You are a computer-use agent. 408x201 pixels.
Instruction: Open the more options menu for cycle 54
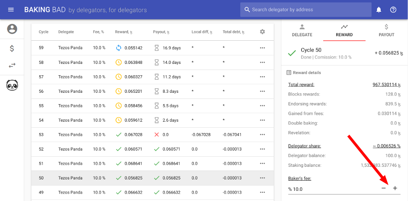tap(262, 120)
